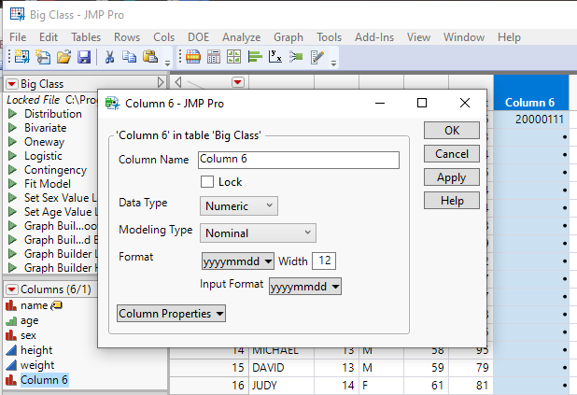
Task: Click the New Data Table toolbar icon
Action: pyautogui.click(x=21, y=57)
